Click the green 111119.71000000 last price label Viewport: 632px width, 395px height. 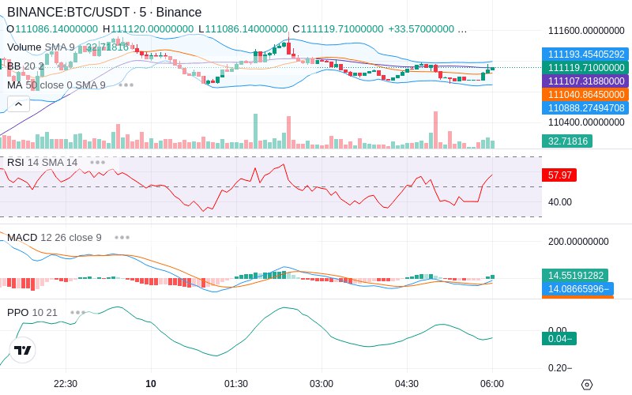[x=585, y=68]
